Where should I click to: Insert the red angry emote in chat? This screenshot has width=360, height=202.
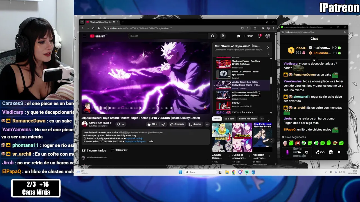[x=297, y=143]
